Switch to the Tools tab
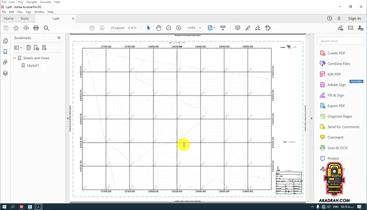The image size is (367, 210). tap(24, 18)
